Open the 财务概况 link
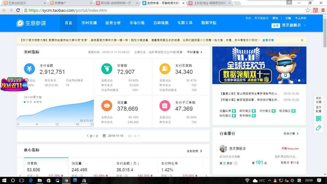The height and width of the screenshot is (184, 327). click(x=225, y=116)
